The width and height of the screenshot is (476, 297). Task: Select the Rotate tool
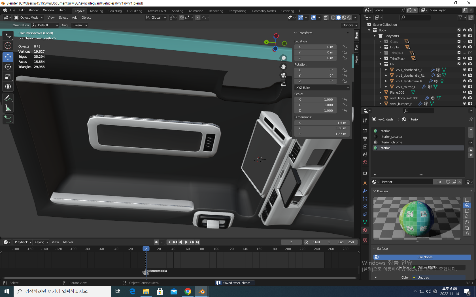8,67
